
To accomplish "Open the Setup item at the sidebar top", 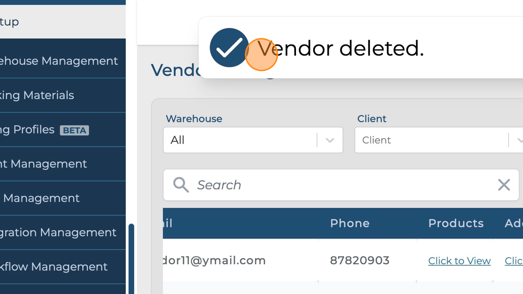I will point(63,21).
